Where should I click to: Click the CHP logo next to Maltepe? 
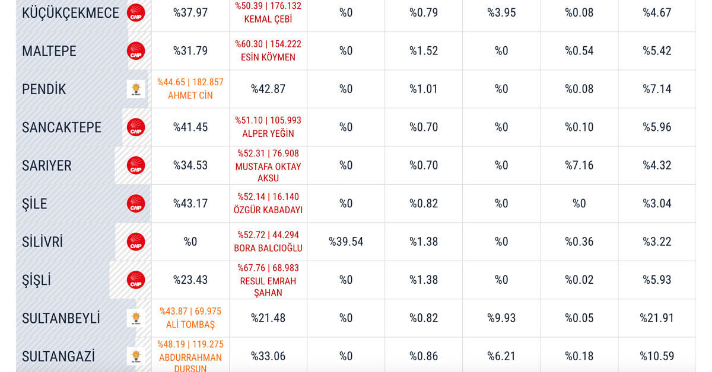136,51
